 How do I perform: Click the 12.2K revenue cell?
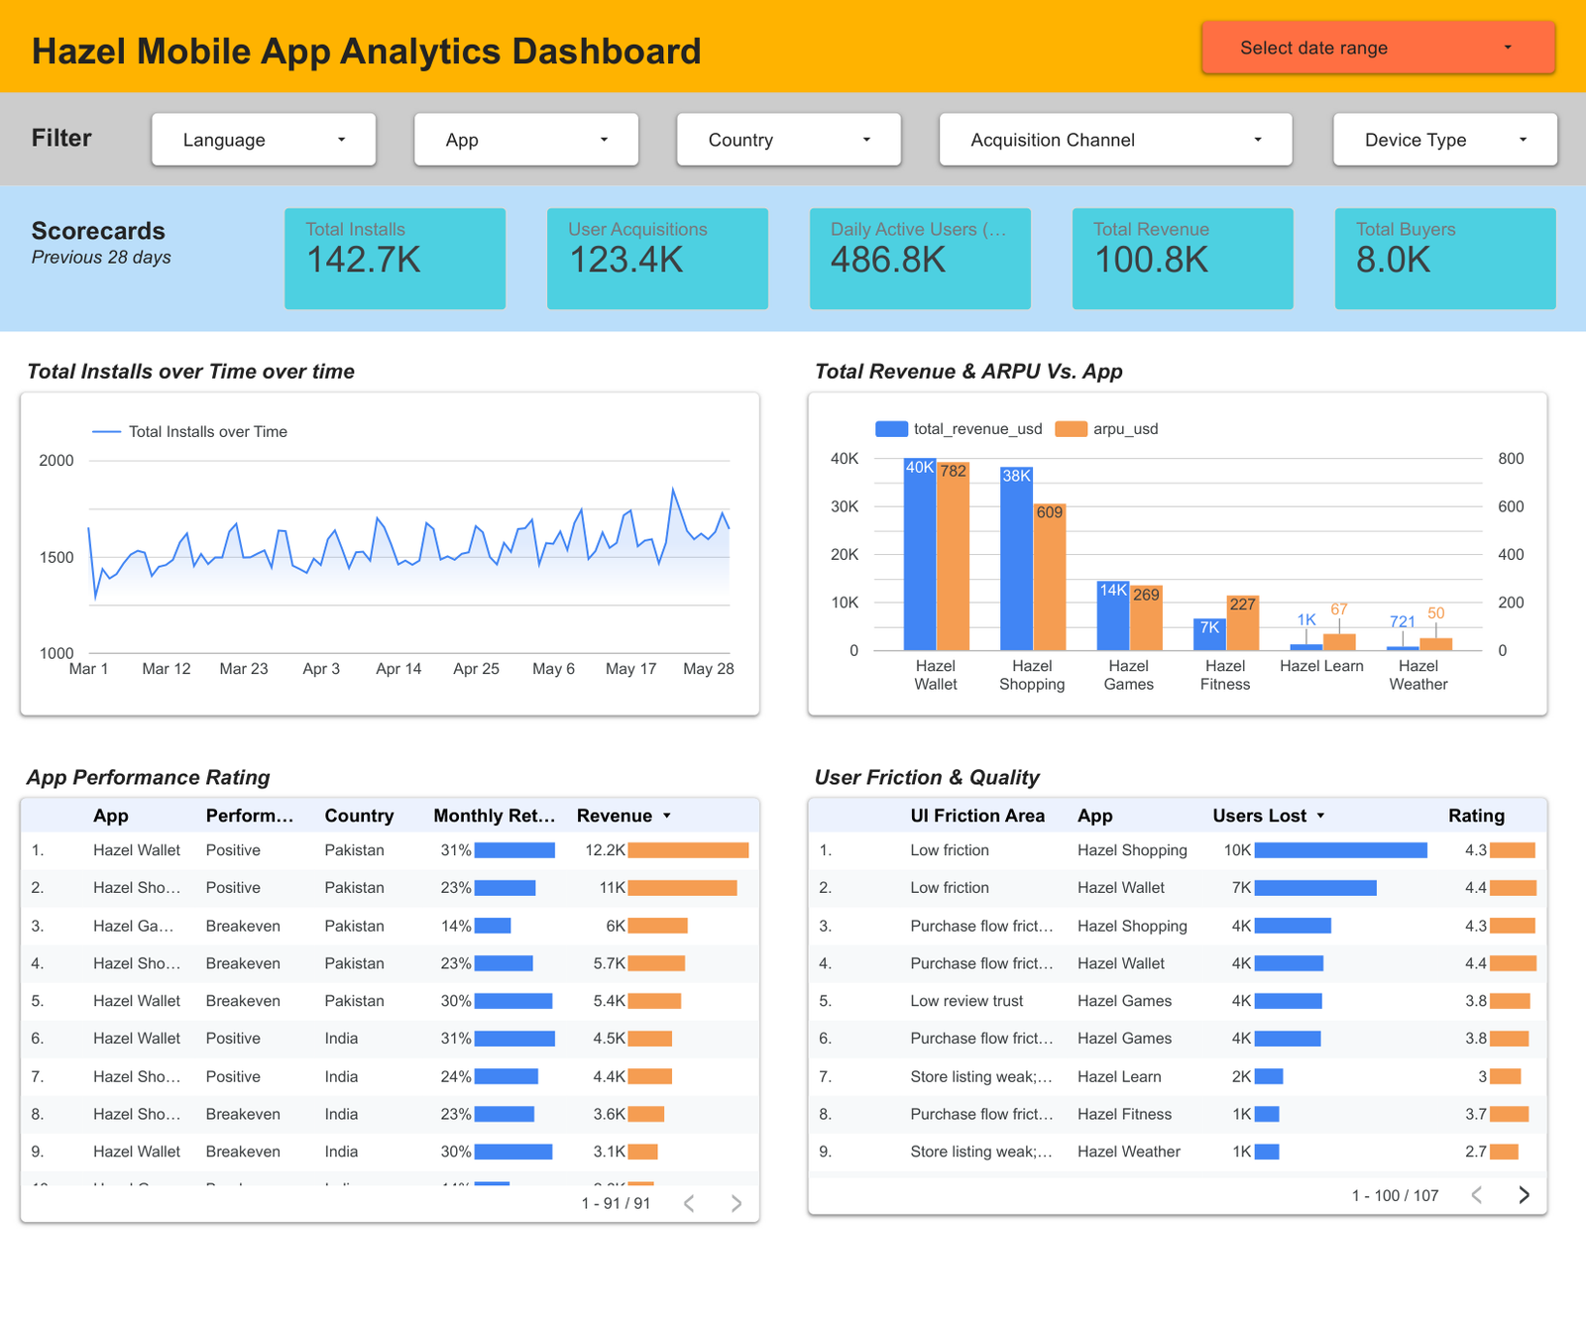[666, 850]
